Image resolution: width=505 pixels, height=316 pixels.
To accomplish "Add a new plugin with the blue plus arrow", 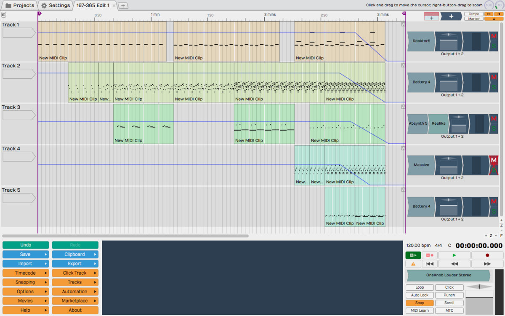I will click(x=451, y=16).
